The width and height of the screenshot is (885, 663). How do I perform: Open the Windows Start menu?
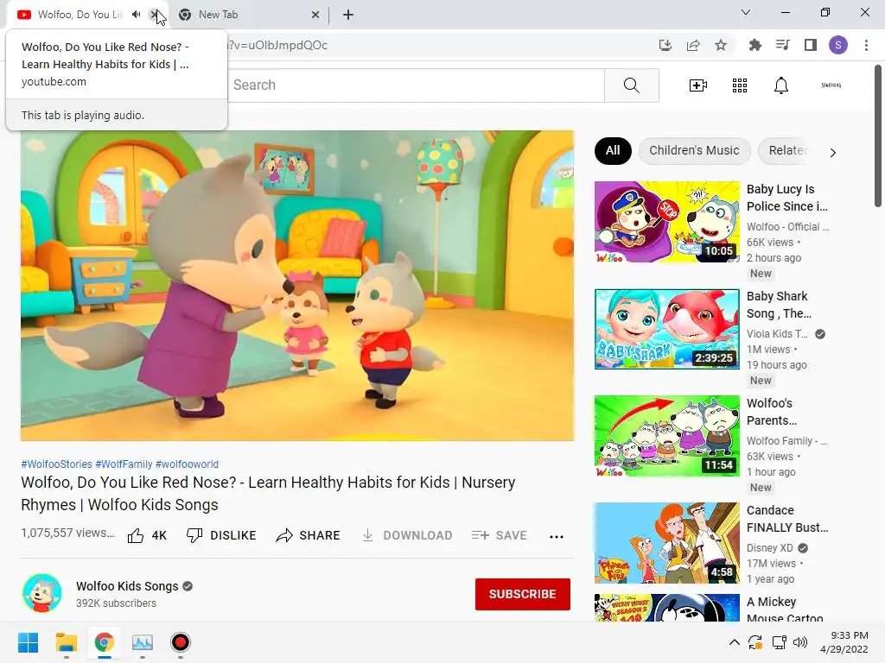pyautogui.click(x=29, y=642)
